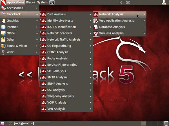Open the Internet submenu
The width and height of the screenshot is (169, 126).
[x=19, y=27]
